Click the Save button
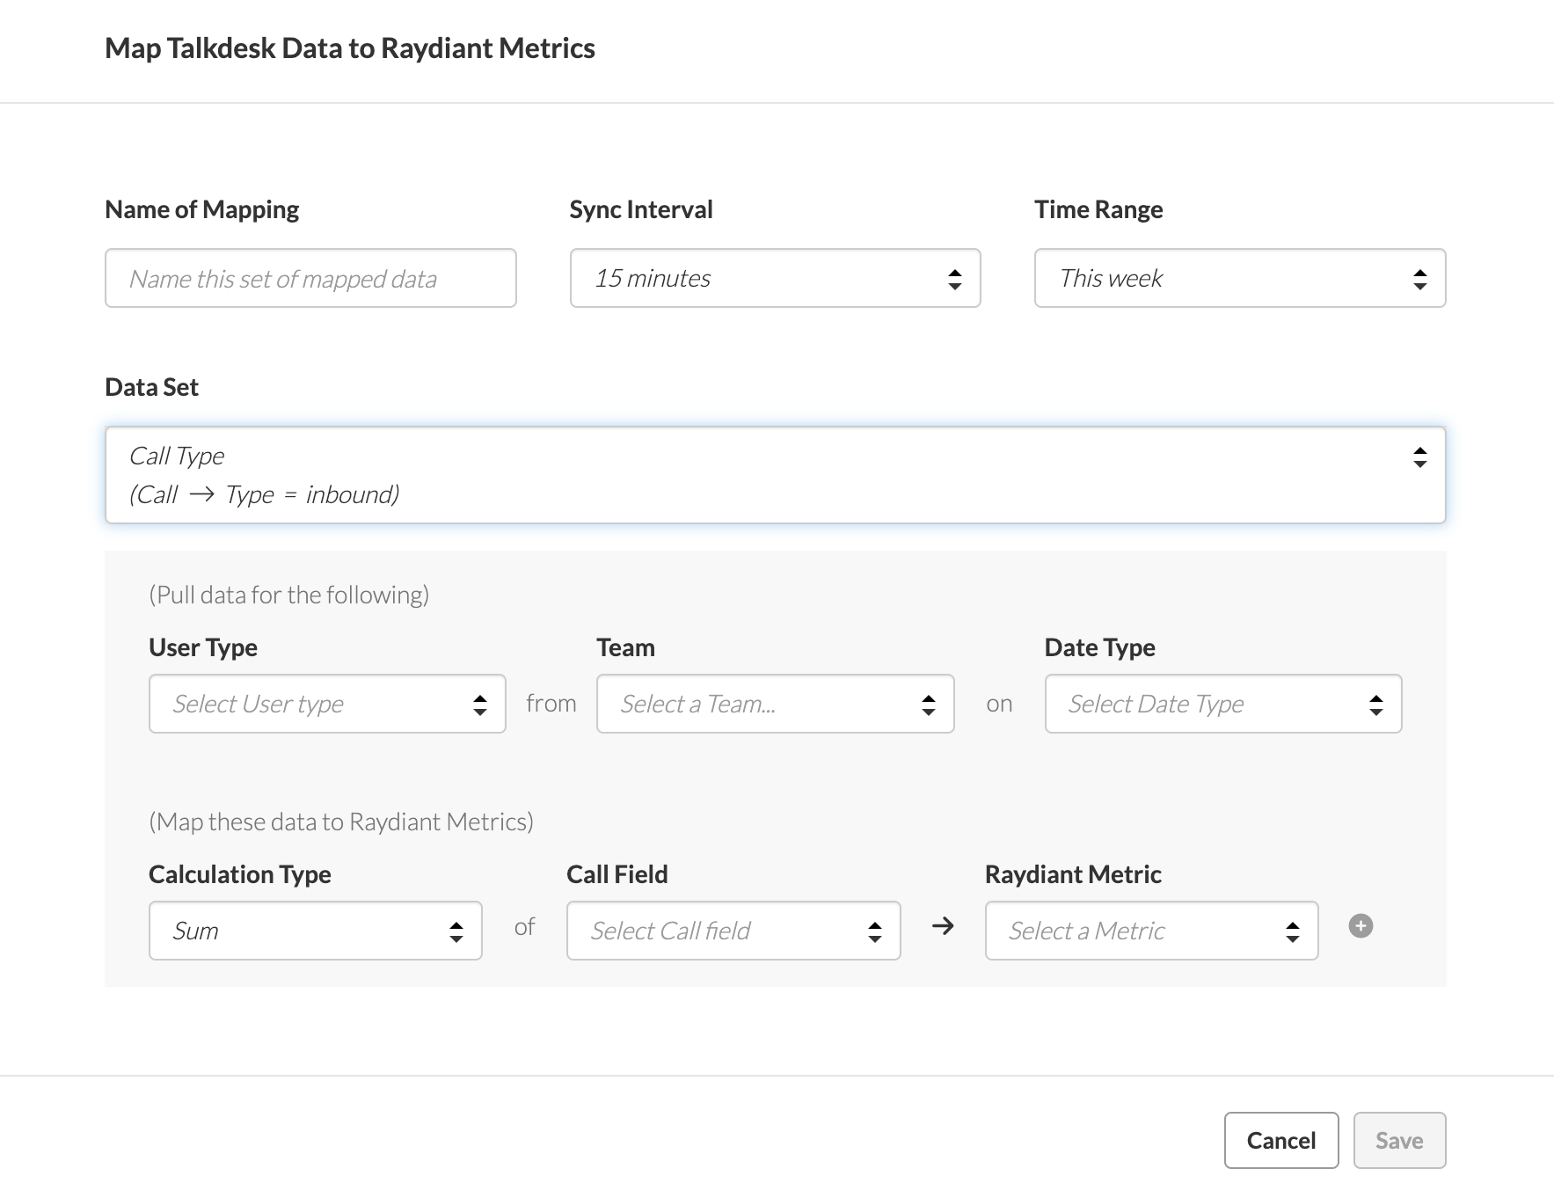The height and width of the screenshot is (1198, 1554). coord(1399,1141)
